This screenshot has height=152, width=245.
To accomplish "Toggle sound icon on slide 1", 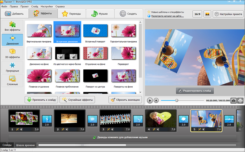I will [x=21, y=129].
